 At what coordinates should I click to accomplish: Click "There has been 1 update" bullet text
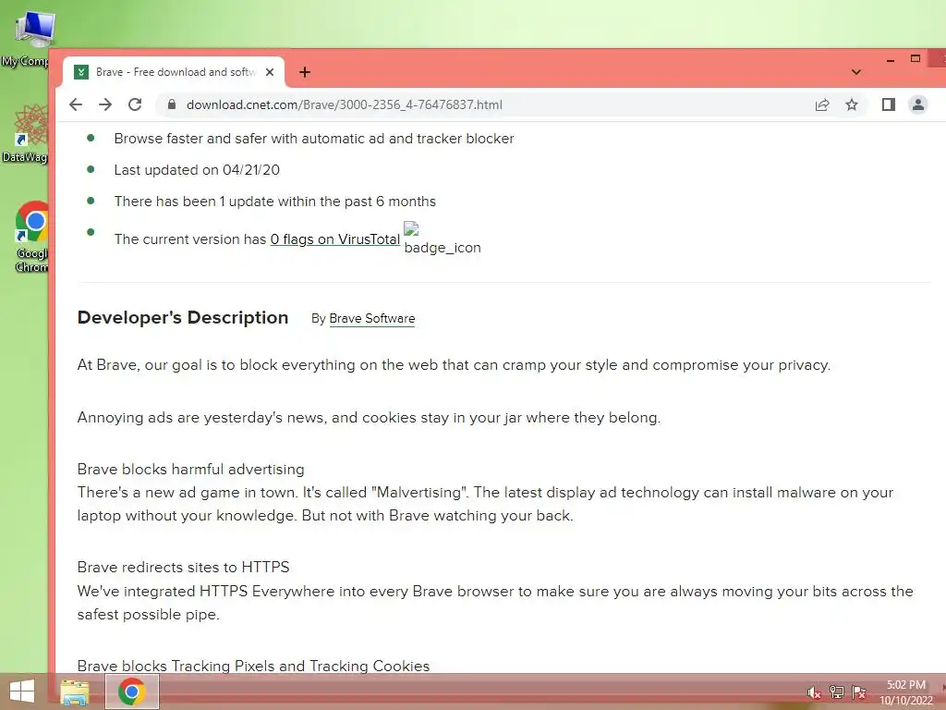pyautogui.click(x=275, y=201)
